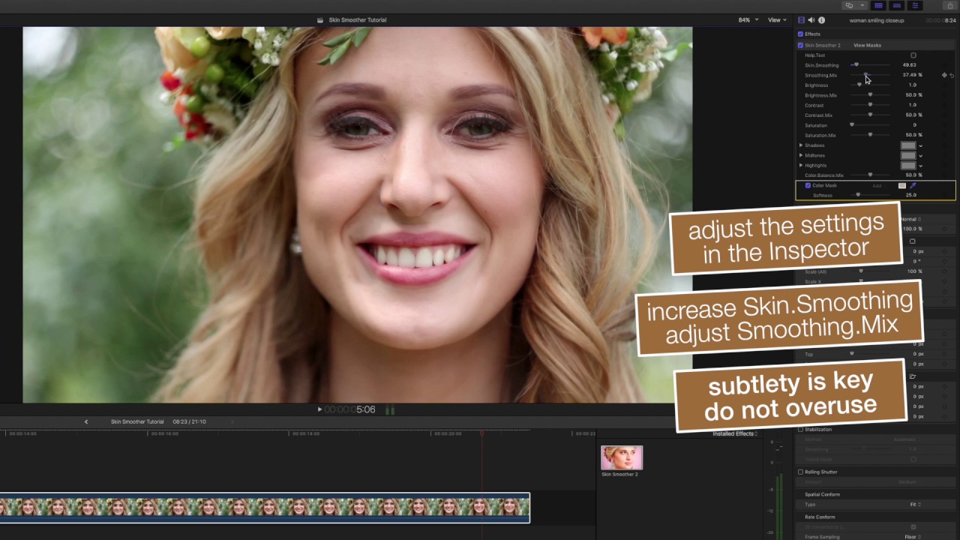
Task: Reset the Smoothing.Mix parameter arrow
Action: click(952, 75)
